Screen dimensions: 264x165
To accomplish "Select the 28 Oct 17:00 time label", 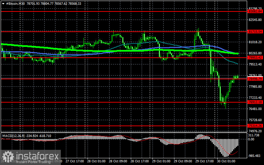I will pyautogui.click(x=140, y=161).
